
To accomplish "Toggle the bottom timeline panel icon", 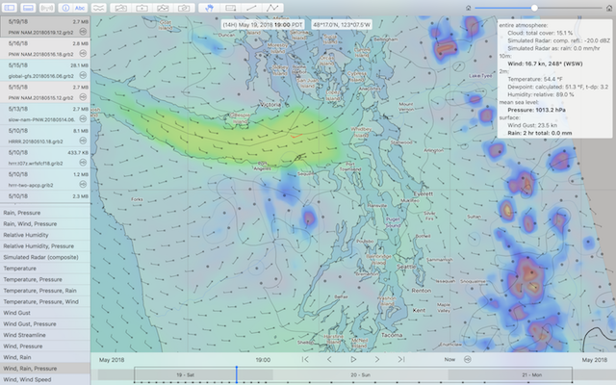I will coord(29,8).
